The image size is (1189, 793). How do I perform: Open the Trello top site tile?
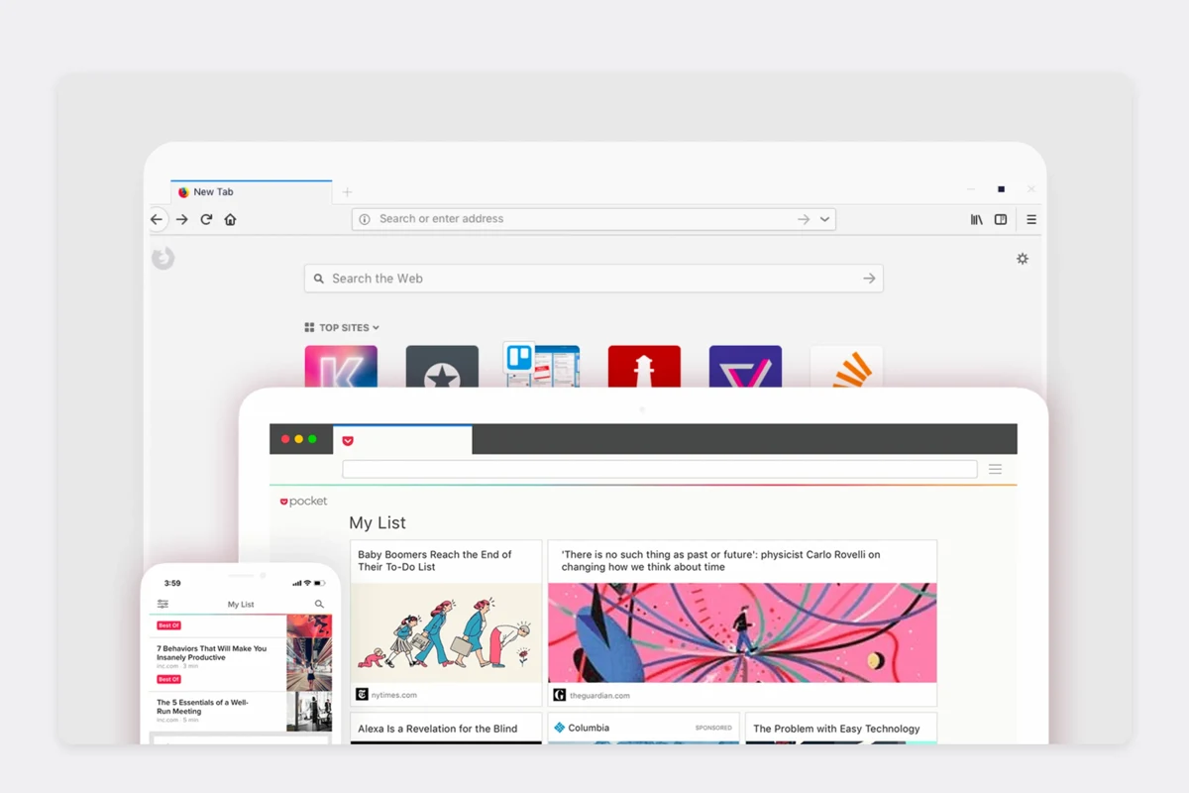click(x=543, y=366)
